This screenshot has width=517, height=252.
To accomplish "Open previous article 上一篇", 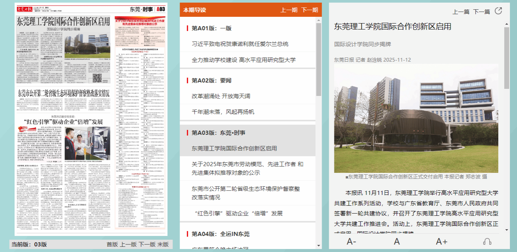I will [461, 12].
